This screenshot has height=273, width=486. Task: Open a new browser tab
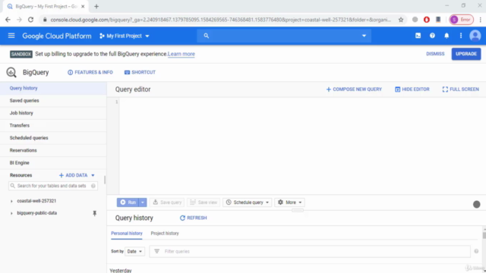coord(96,7)
